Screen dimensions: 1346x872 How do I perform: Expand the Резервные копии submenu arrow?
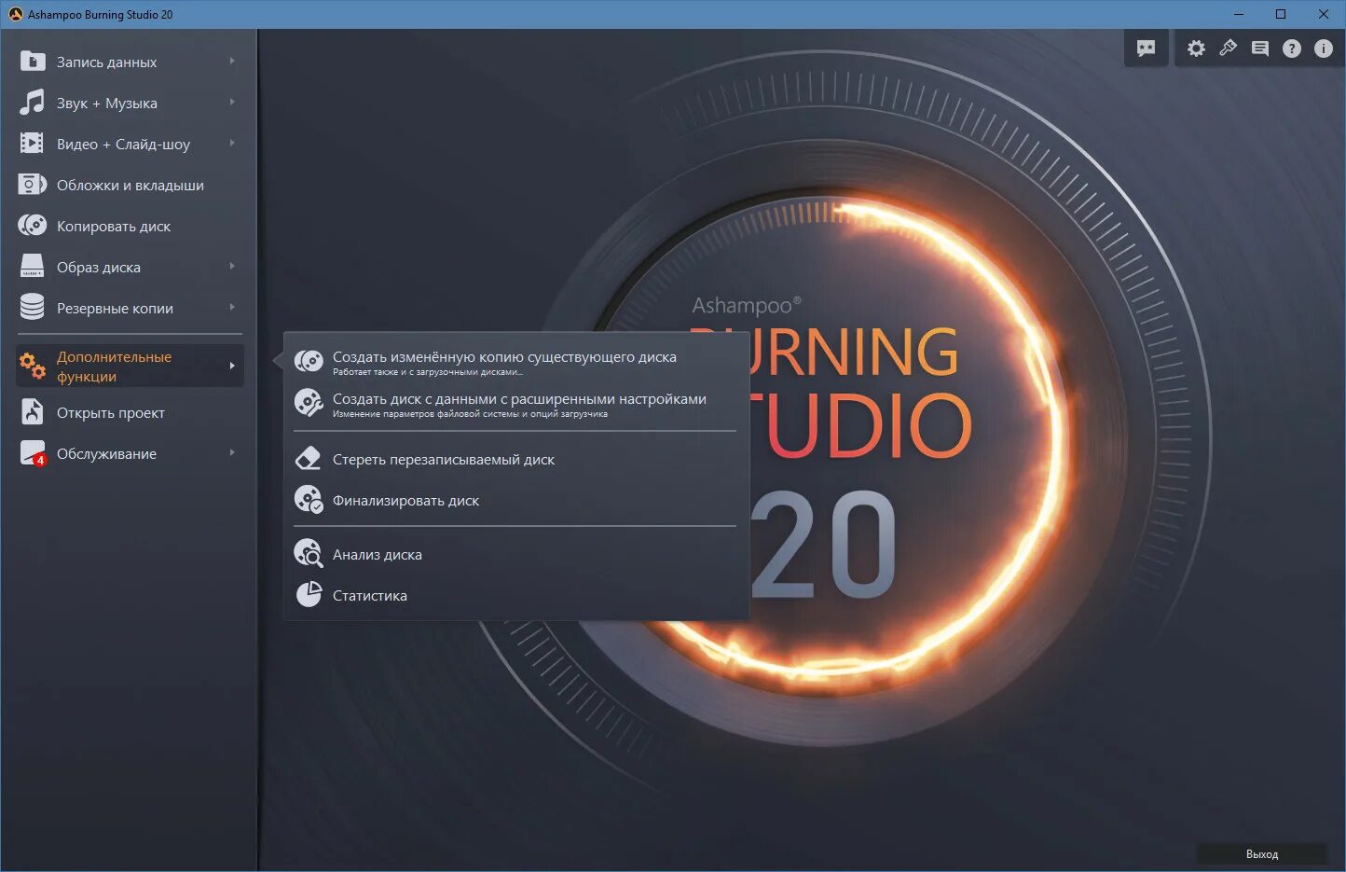[232, 308]
